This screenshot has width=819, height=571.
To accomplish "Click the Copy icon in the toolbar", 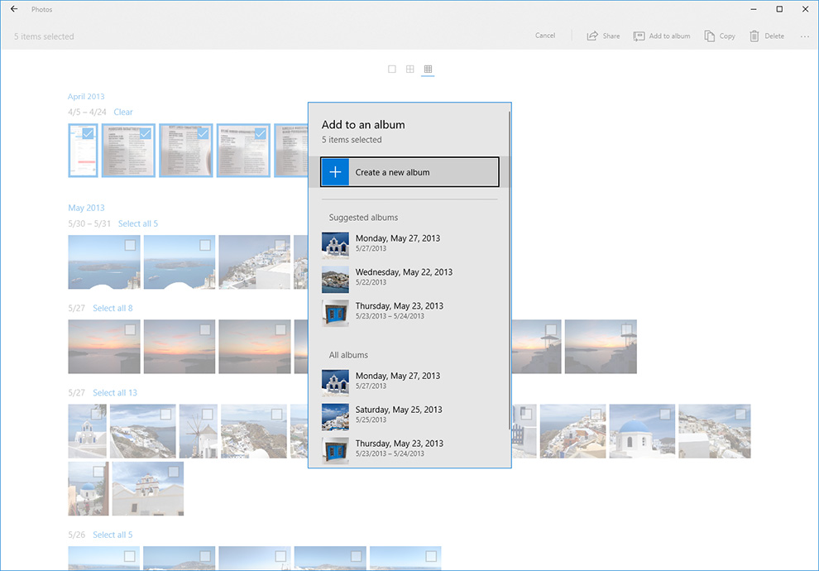I will click(709, 36).
